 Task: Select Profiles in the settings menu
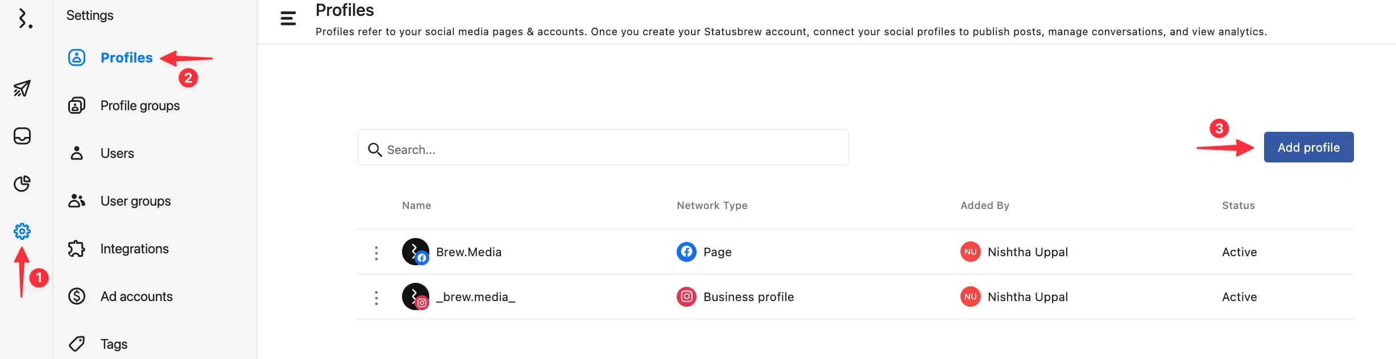click(126, 57)
